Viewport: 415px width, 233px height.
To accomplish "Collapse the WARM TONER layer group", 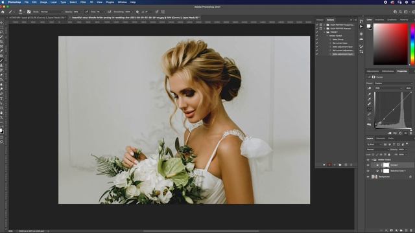I will [372, 160].
